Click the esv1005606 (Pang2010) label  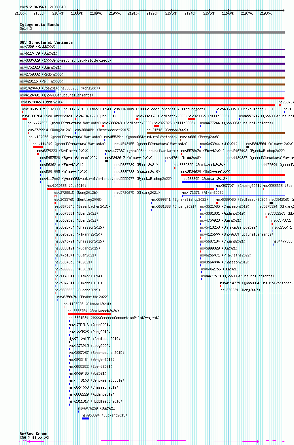click(90, 332)
